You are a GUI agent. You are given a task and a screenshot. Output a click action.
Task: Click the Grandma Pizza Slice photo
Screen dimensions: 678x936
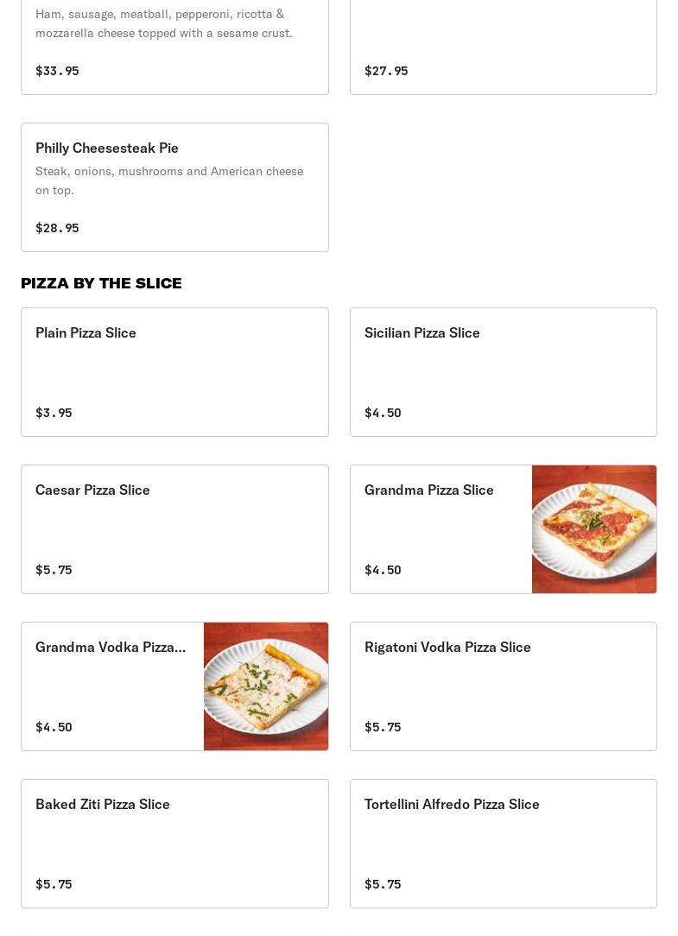(x=594, y=529)
